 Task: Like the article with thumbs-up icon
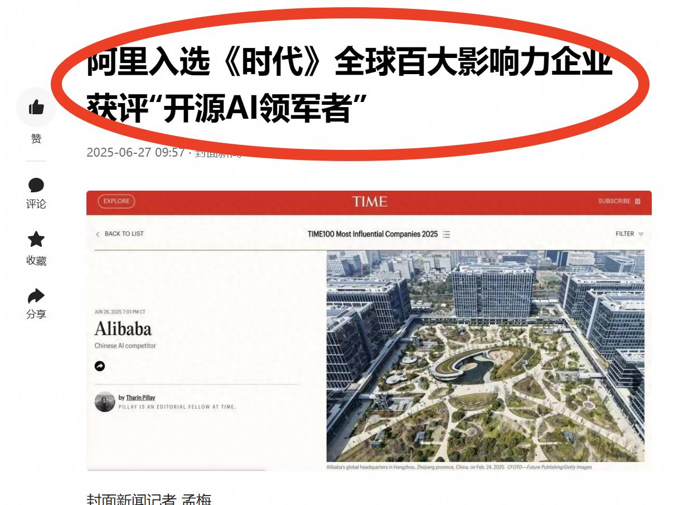pos(36,107)
